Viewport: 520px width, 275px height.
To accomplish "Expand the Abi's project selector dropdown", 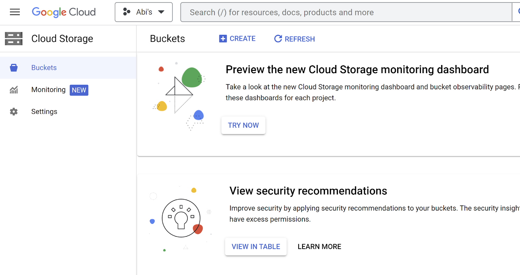I will (144, 12).
